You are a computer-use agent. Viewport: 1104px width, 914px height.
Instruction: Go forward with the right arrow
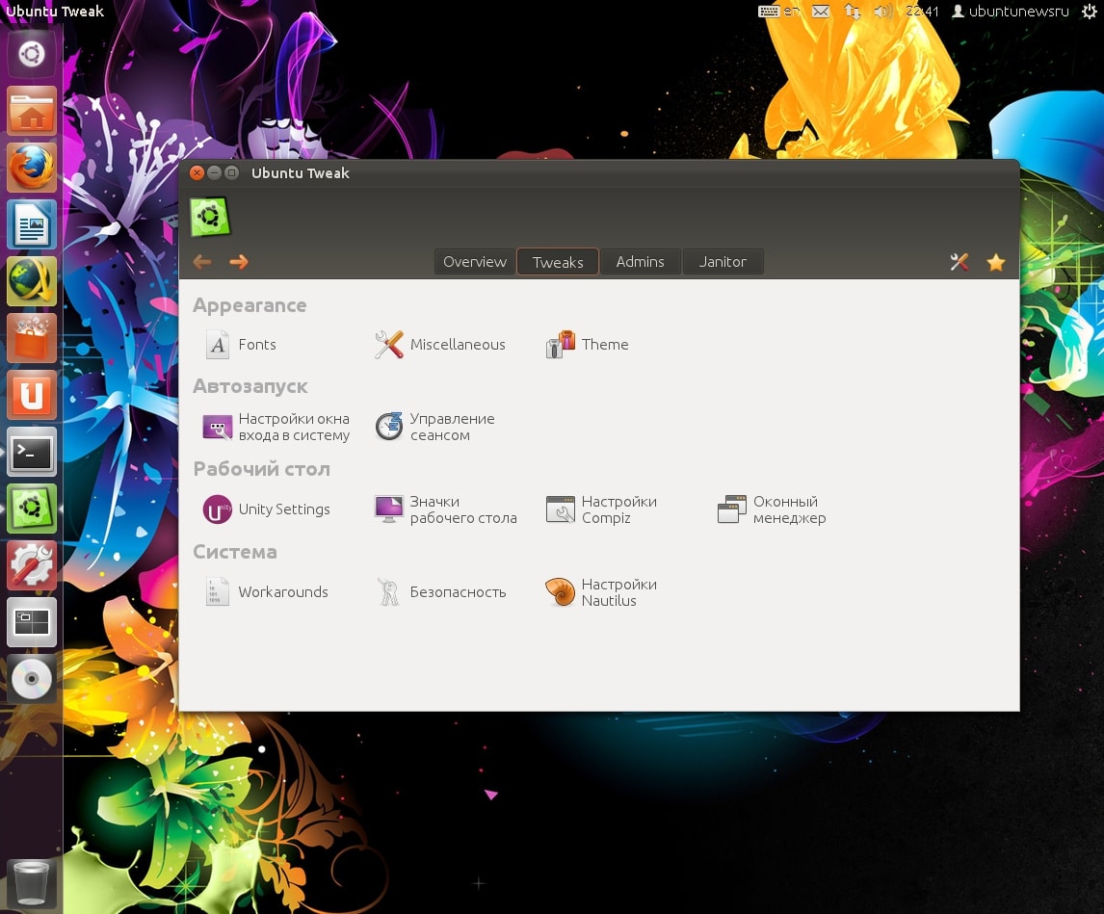pyautogui.click(x=239, y=262)
